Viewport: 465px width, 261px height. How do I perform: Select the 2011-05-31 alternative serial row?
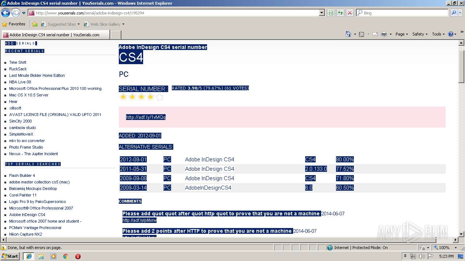[282, 169]
